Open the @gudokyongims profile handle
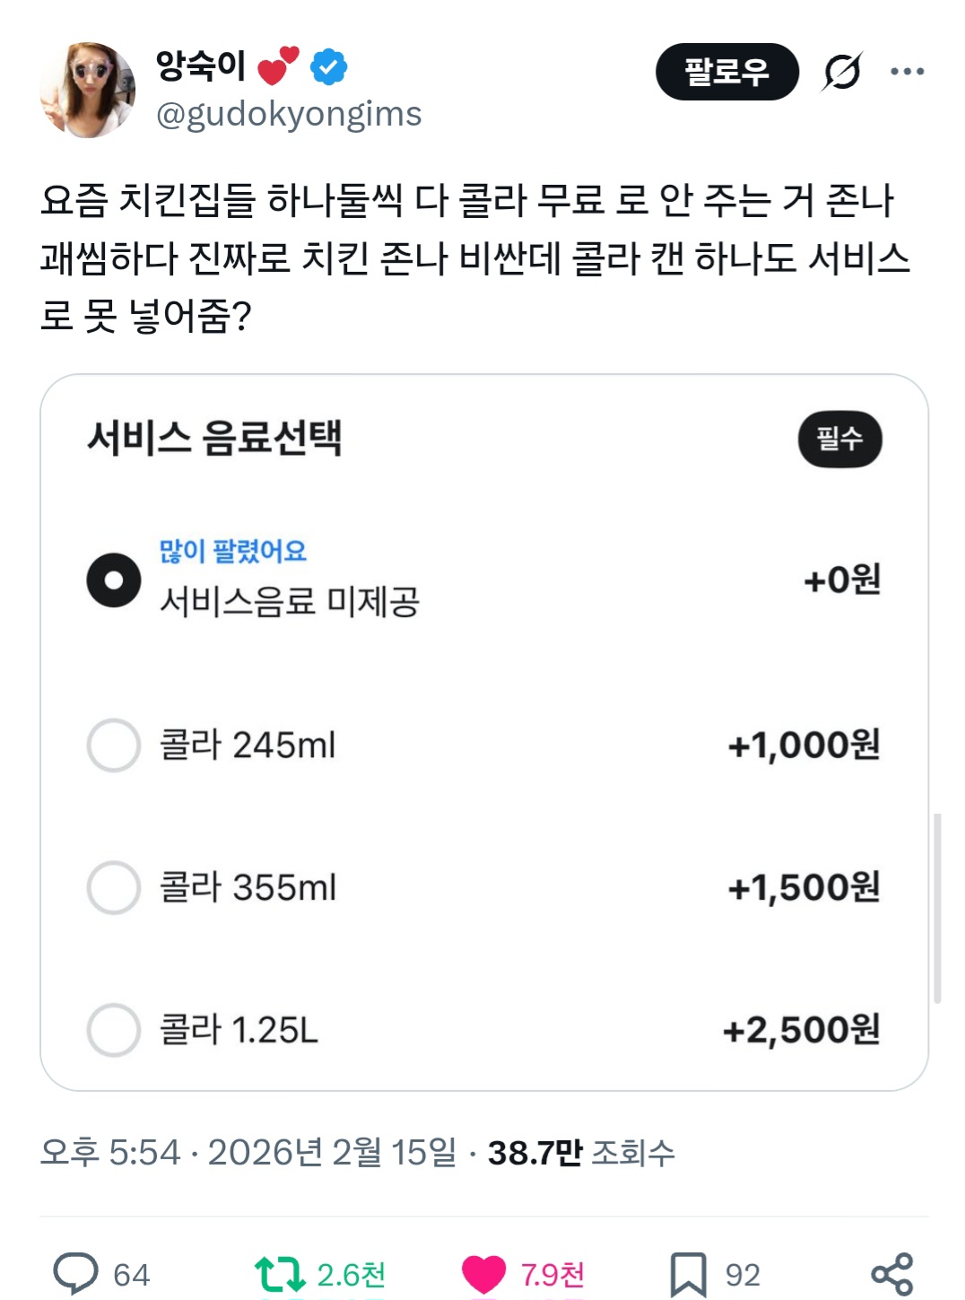The image size is (965, 1300). [x=289, y=115]
